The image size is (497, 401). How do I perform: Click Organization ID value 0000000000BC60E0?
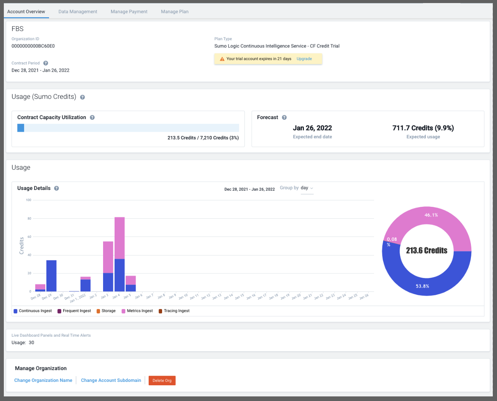pos(33,46)
